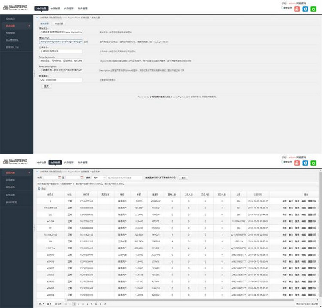Open the 用户 search type dropdown

pyautogui.click(x=99, y=178)
